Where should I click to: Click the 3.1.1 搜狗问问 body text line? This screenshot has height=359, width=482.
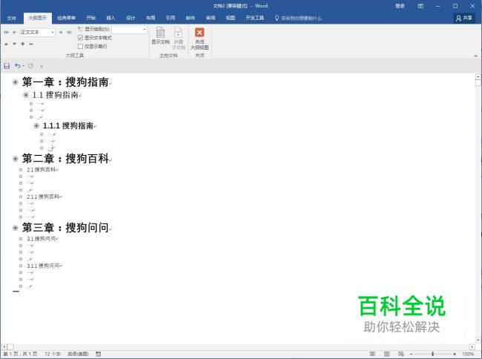[43, 266]
